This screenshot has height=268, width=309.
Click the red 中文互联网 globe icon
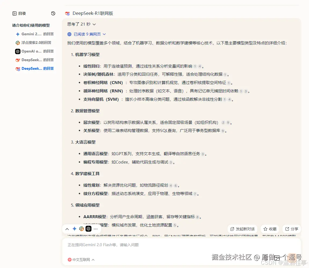[69, 260]
